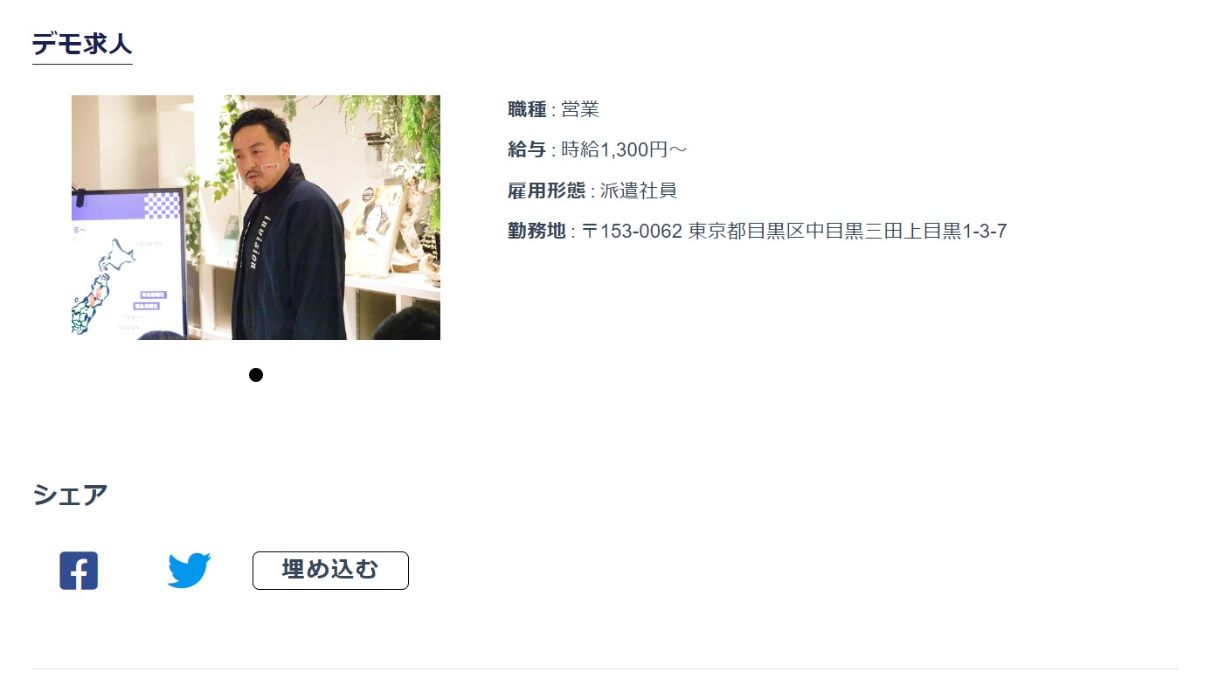
Task: Click the 給与 label
Action: click(x=527, y=150)
